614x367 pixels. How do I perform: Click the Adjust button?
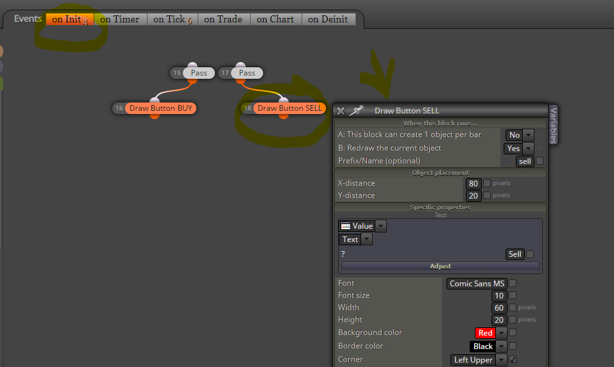(x=440, y=266)
